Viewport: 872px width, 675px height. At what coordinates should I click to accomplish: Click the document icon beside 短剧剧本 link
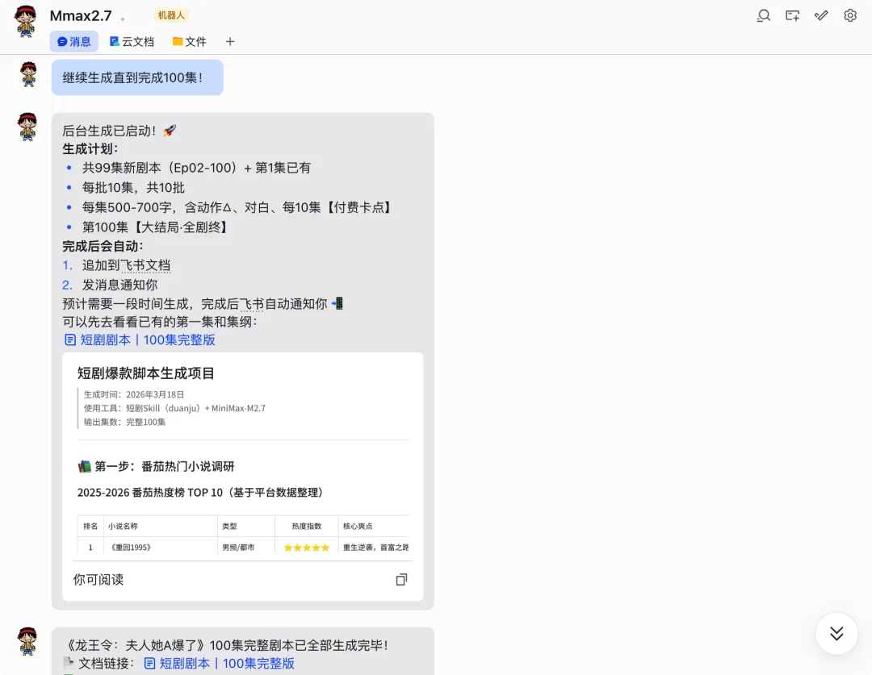point(69,340)
